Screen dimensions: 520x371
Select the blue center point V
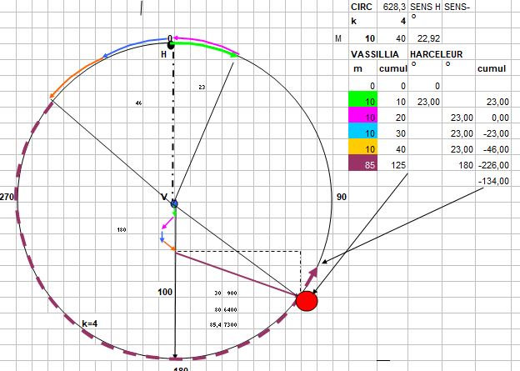pyautogui.click(x=174, y=203)
